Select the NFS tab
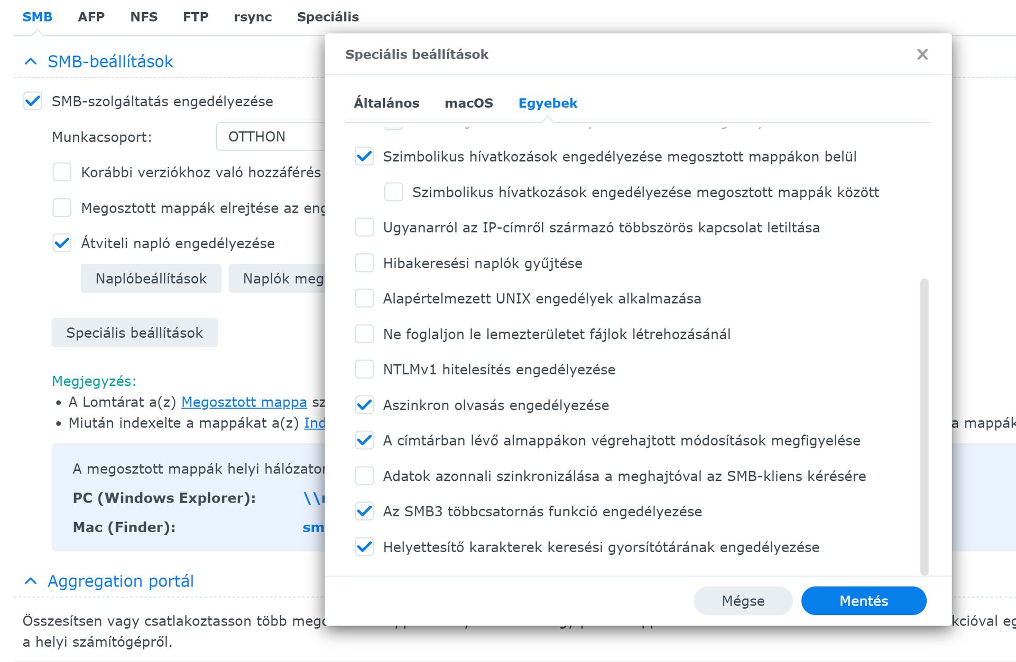Image resolution: width=1016 pixels, height=662 pixels. (x=144, y=17)
